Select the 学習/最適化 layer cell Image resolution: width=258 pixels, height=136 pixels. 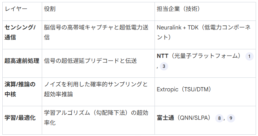(20, 118)
